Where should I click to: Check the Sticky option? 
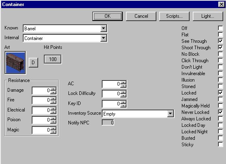pos(220,144)
